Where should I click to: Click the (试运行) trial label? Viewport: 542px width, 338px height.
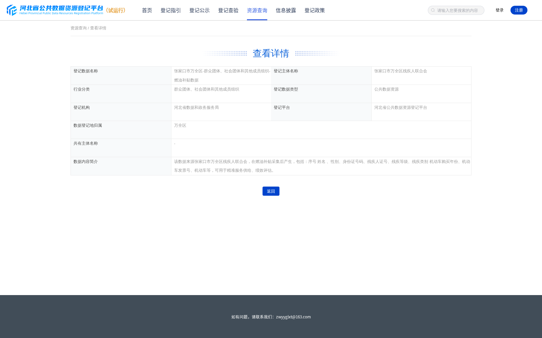[116, 10]
